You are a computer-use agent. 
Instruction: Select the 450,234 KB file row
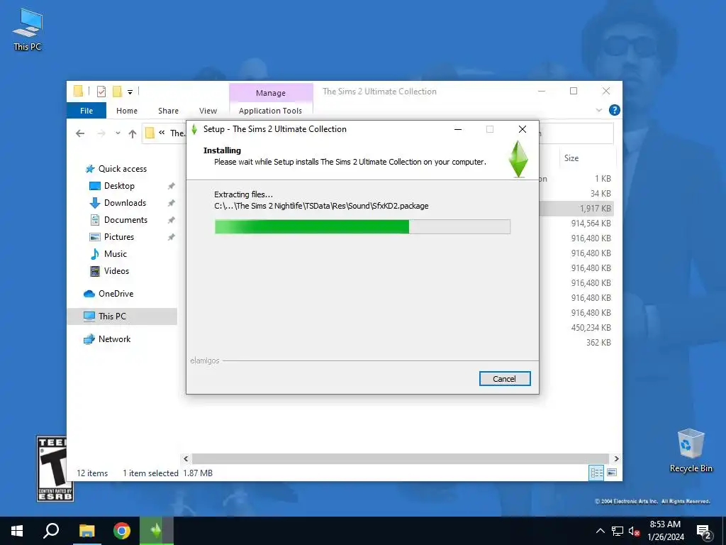(577, 328)
